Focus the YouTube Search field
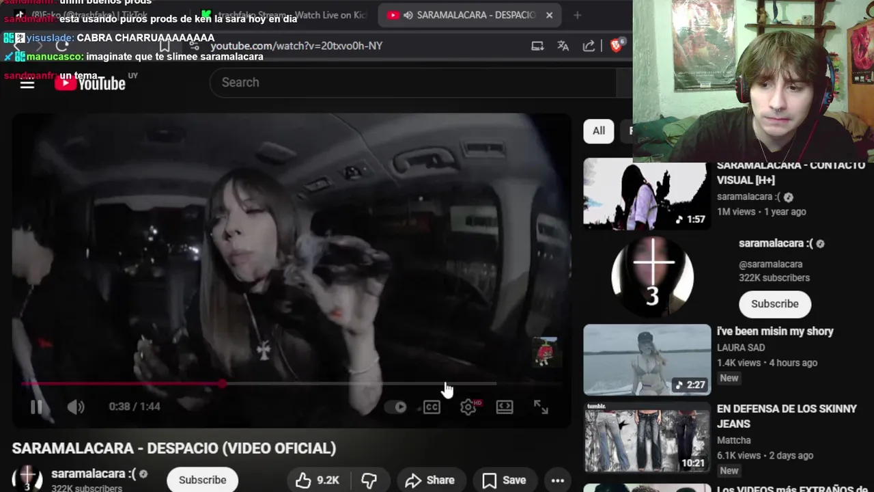The image size is (874, 492). pyautogui.click(x=413, y=83)
